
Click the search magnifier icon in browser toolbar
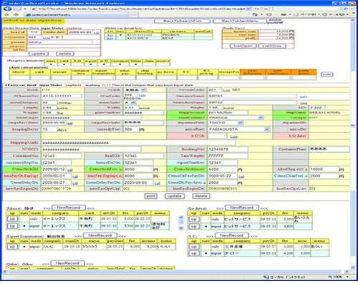[345, 9]
